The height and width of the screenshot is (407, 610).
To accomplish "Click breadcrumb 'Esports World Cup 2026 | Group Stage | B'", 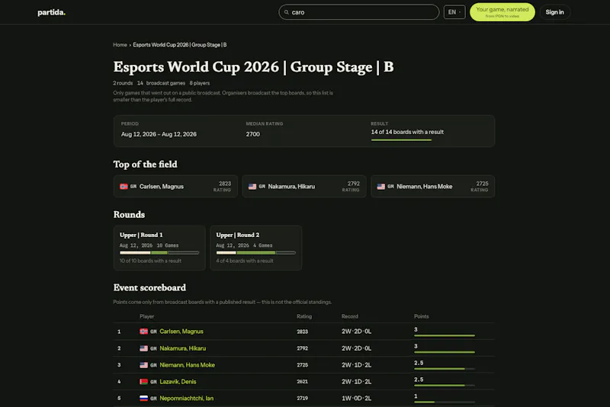I will [x=180, y=45].
